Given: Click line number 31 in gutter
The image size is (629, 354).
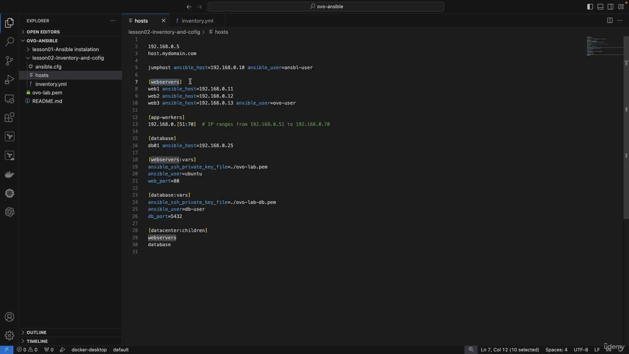Looking at the screenshot, I should pyautogui.click(x=135, y=252).
